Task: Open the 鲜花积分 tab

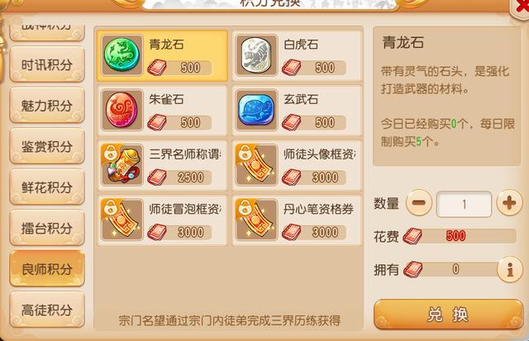Action: coord(47,187)
